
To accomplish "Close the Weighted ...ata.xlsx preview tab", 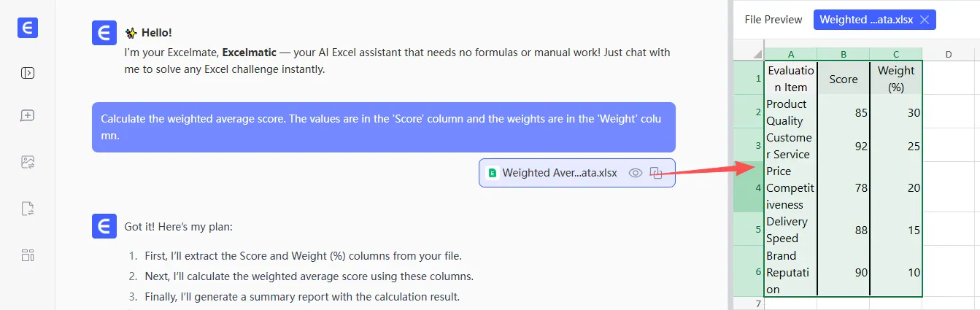I will pyautogui.click(x=925, y=20).
